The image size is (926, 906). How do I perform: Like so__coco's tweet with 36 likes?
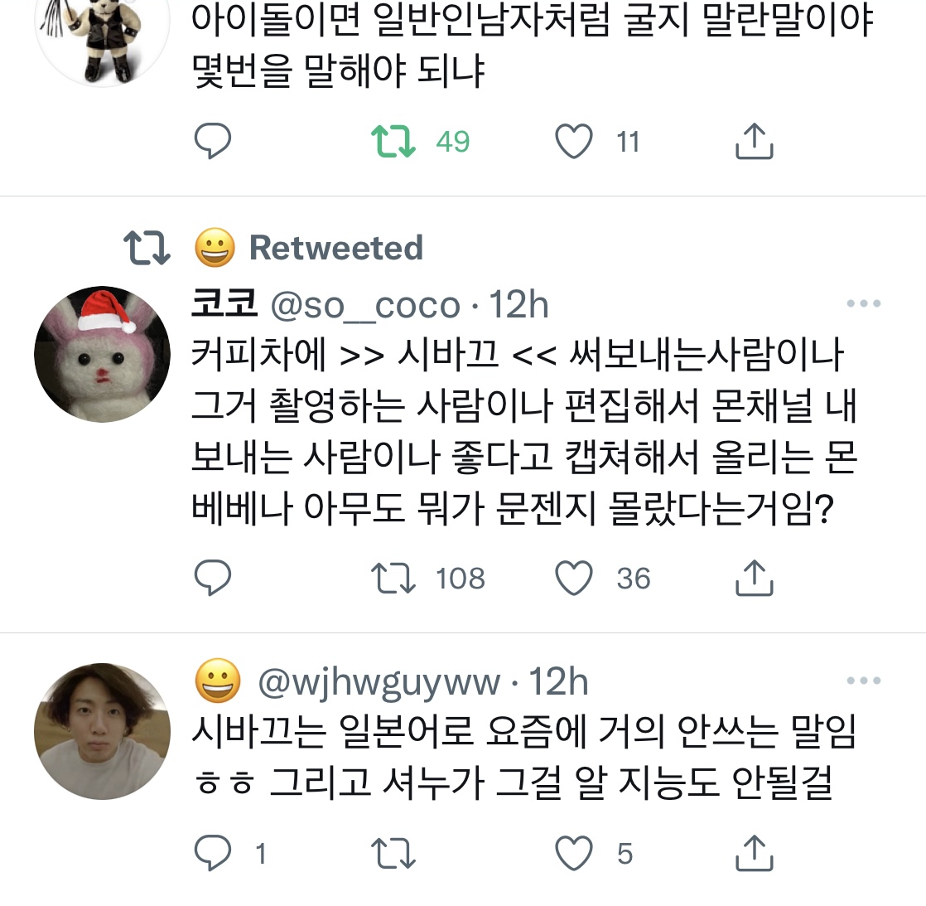click(x=573, y=578)
